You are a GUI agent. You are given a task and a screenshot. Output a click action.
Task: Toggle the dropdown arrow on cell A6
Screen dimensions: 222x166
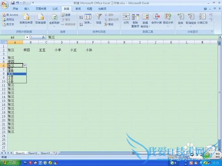25,66
